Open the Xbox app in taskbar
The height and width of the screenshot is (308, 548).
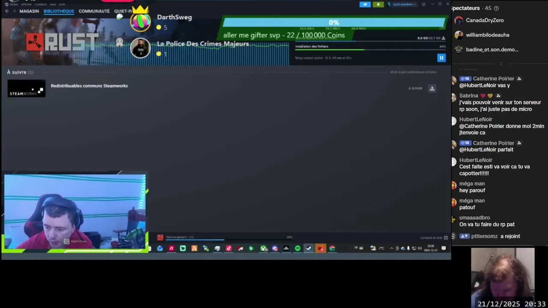(x=263, y=248)
